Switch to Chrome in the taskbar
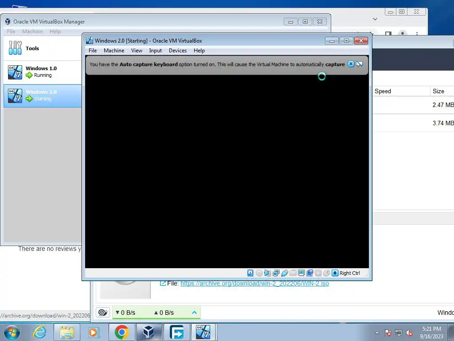The height and width of the screenshot is (341, 454). coord(121,332)
